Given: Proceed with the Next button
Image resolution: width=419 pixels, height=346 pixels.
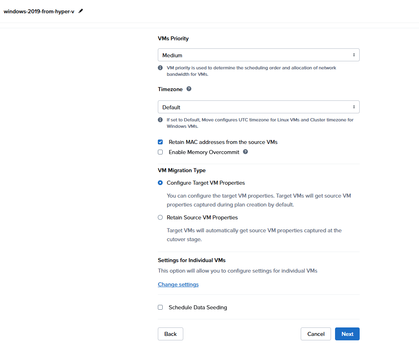Looking at the screenshot, I should pos(347,334).
